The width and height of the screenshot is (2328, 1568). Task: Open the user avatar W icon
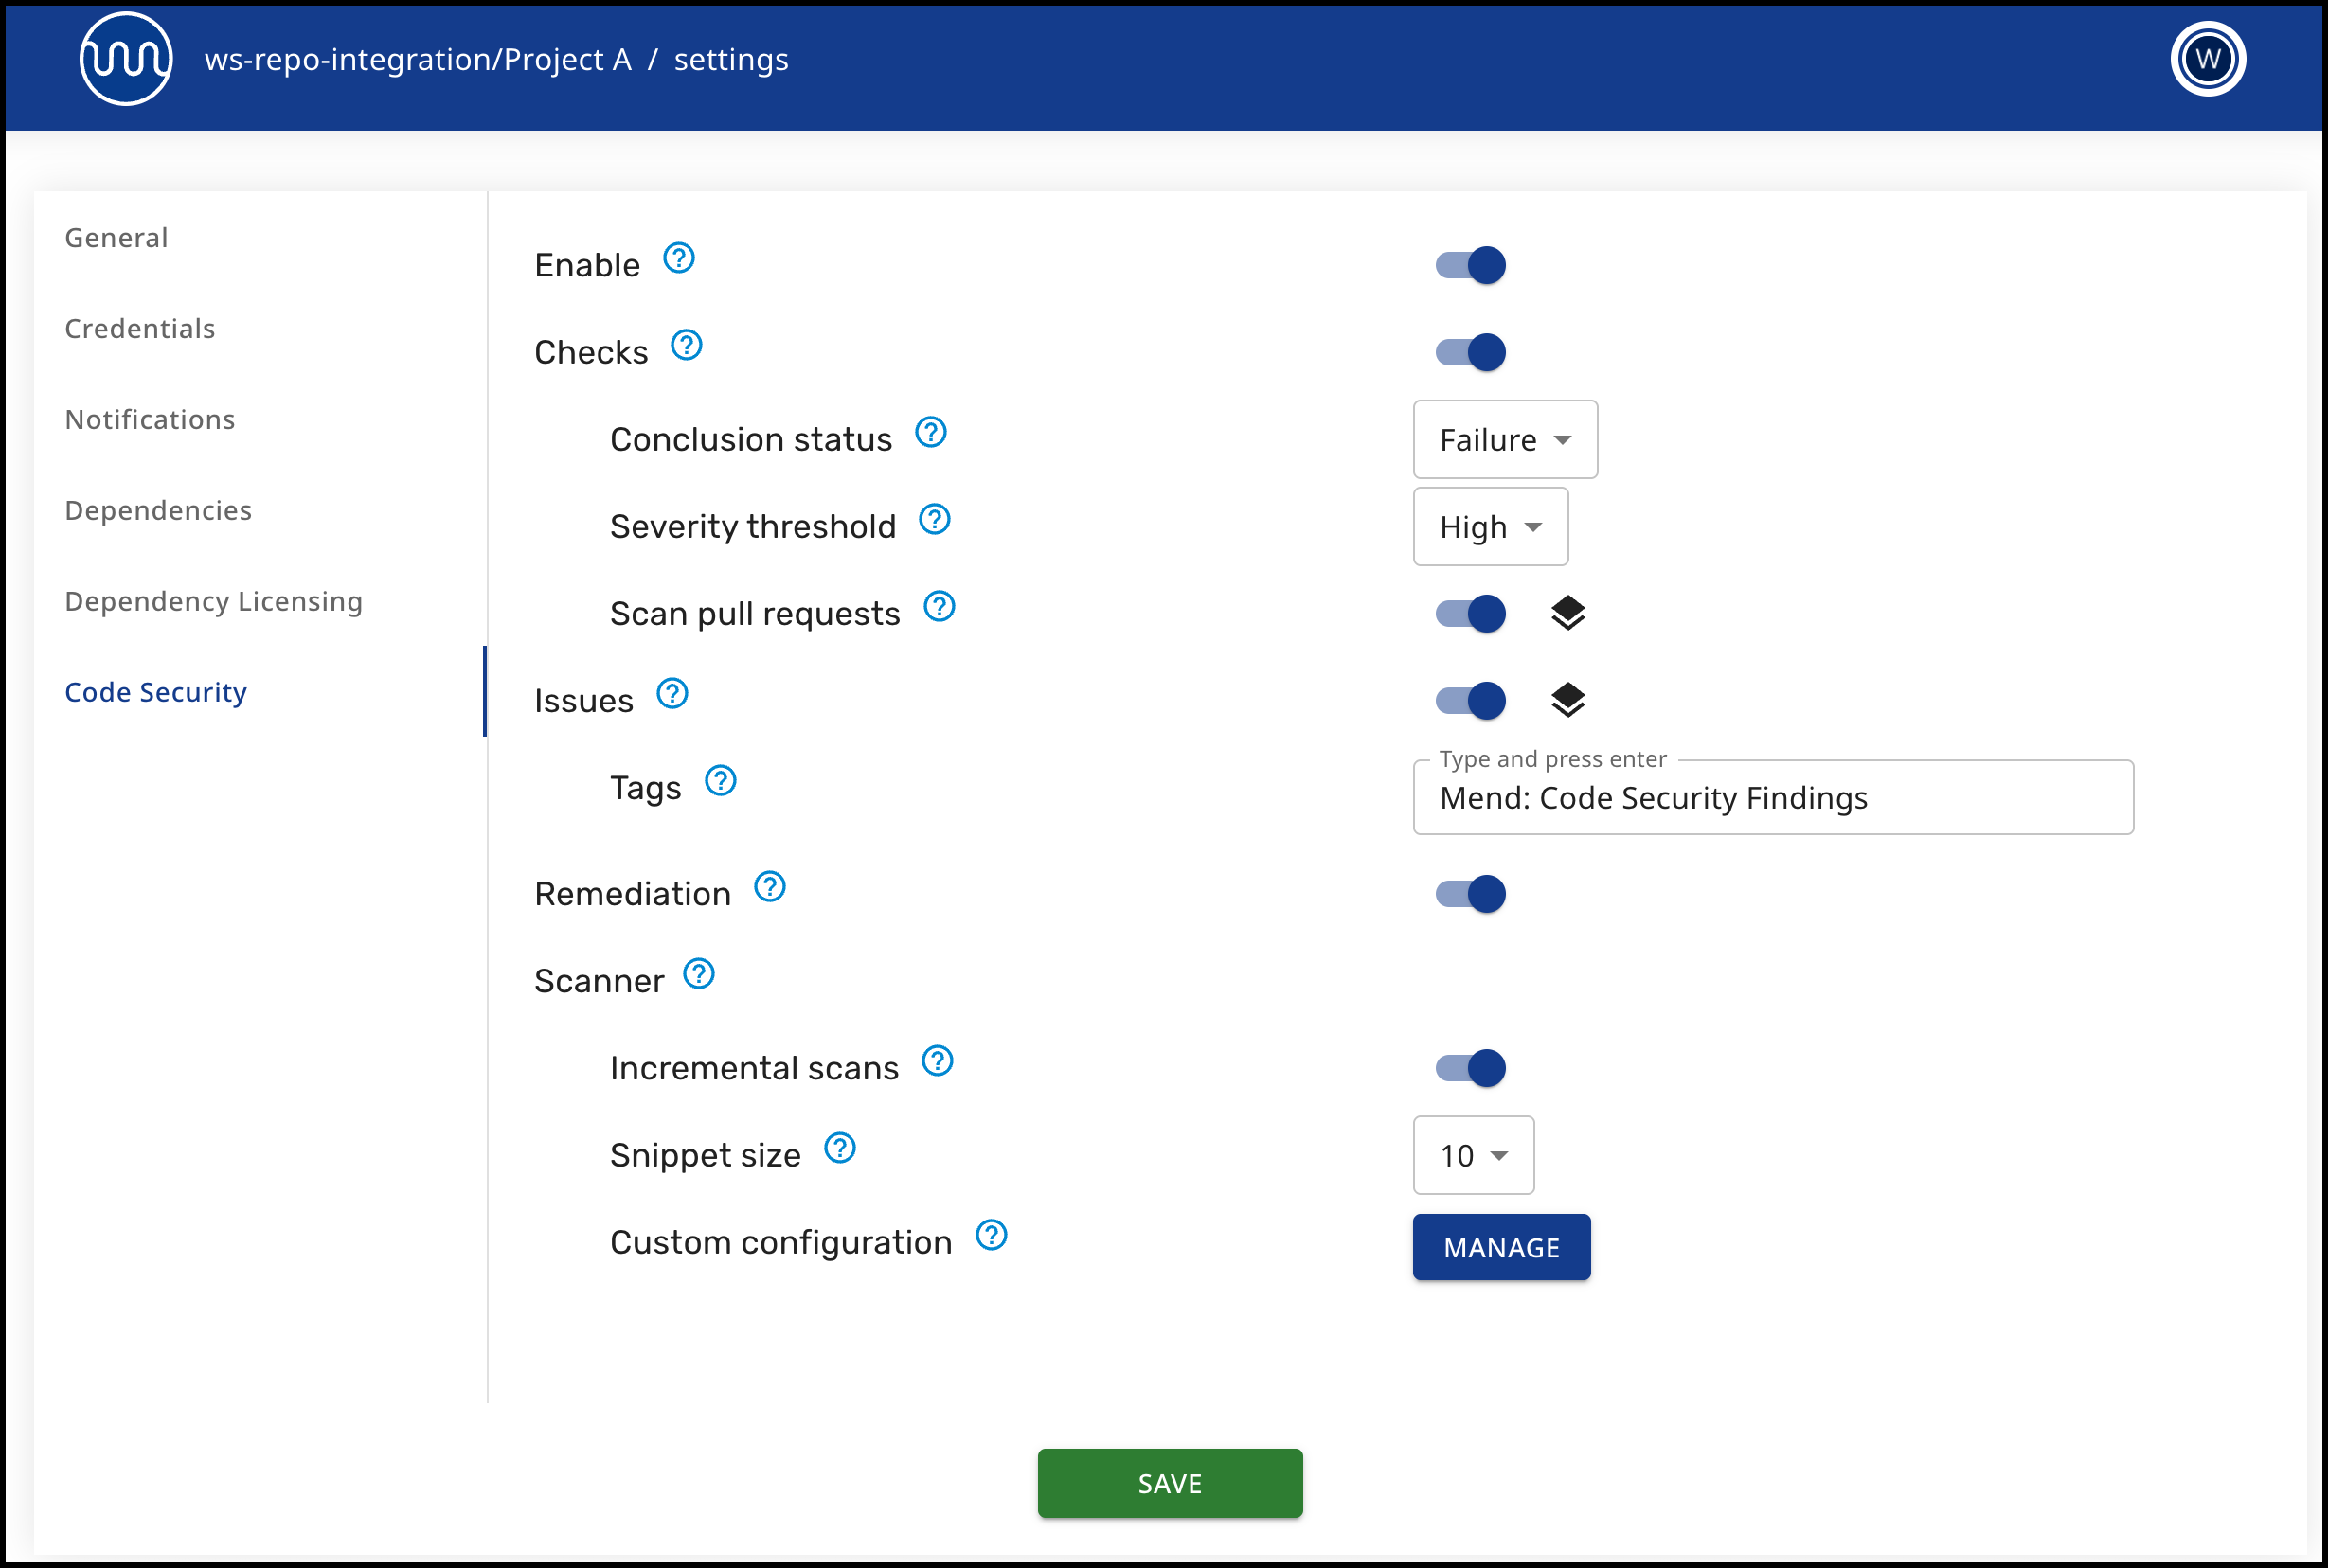pos(2207,59)
